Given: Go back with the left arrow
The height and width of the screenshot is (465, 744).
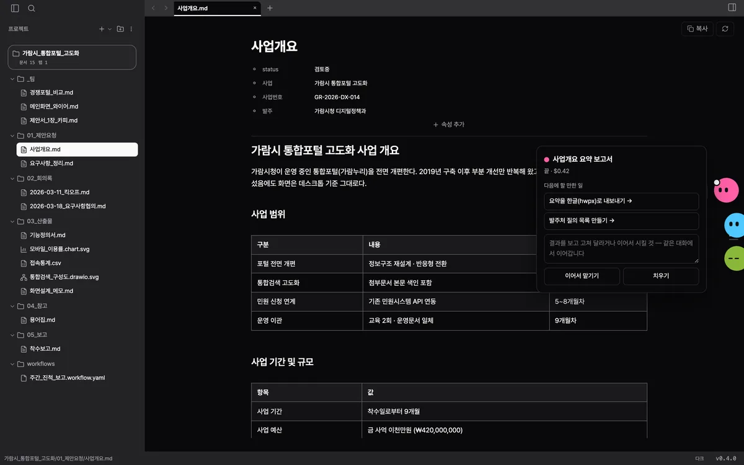Looking at the screenshot, I should [153, 8].
